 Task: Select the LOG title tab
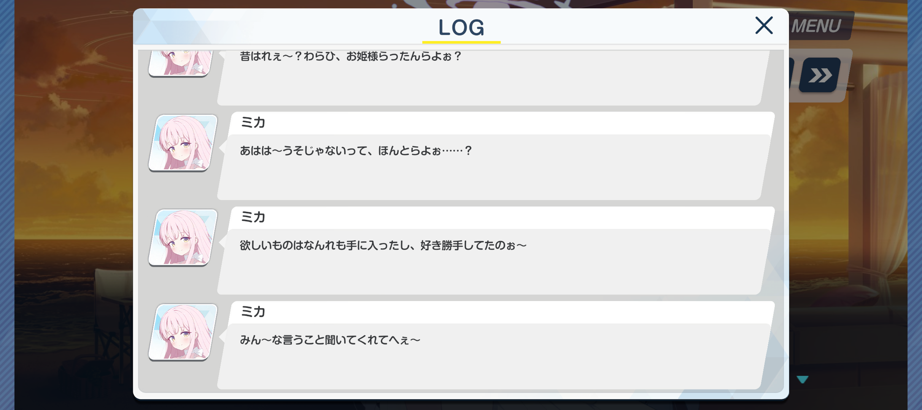[x=461, y=27]
